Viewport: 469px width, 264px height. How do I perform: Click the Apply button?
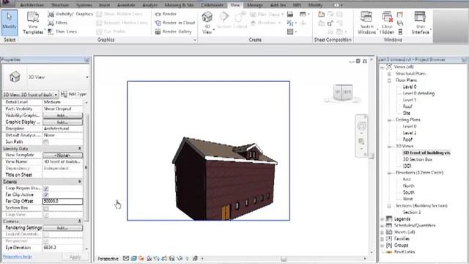pyautogui.click(x=75, y=257)
